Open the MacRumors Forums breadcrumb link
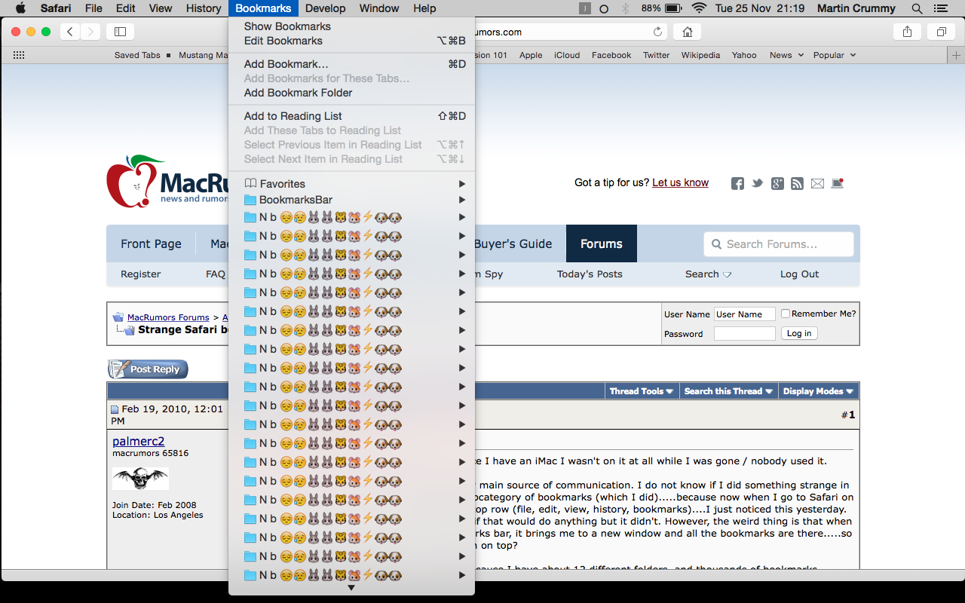965x603 pixels. click(x=168, y=317)
